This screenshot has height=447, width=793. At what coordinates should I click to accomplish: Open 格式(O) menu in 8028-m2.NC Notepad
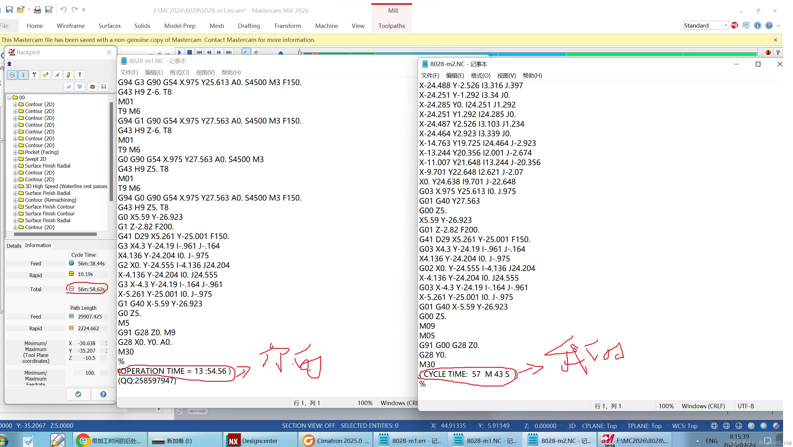pyautogui.click(x=480, y=75)
